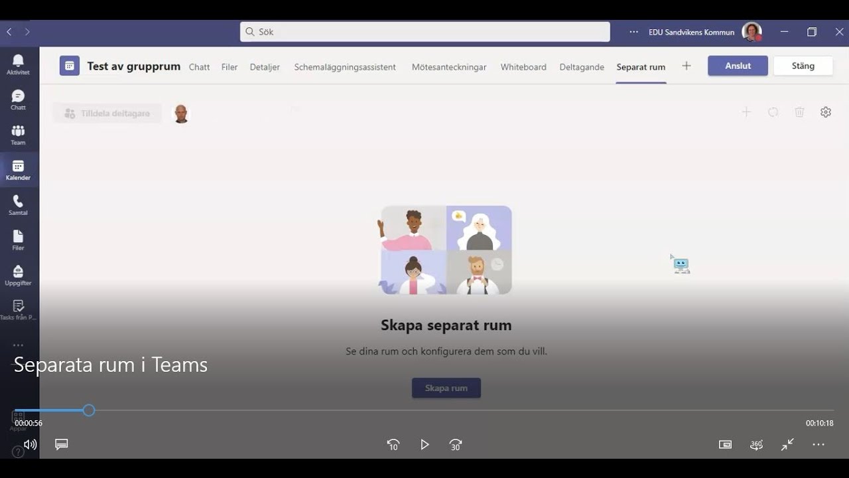Show more apps ellipsis in sidebar
Image resolution: width=849 pixels, height=478 pixels.
[18, 345]
